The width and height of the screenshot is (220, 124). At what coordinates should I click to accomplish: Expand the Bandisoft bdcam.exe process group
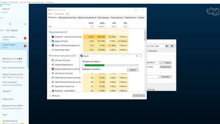pyautogui.click(x=49, y=37)
